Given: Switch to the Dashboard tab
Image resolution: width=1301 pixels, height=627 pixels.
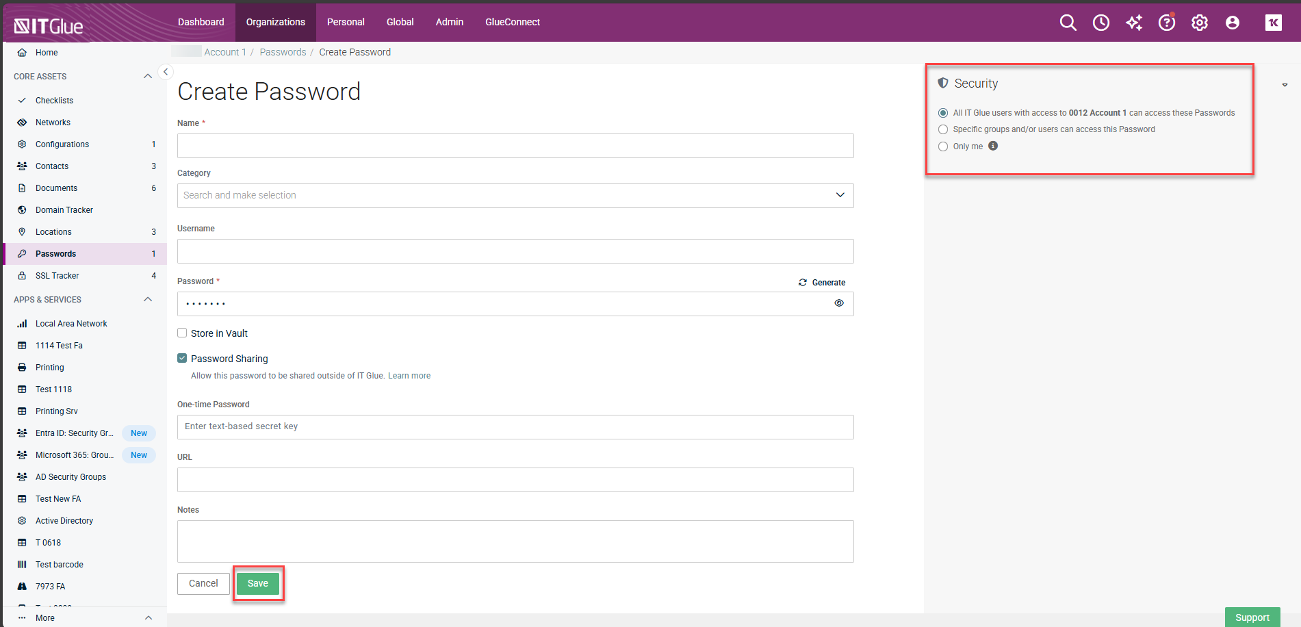Looking at the screenshot, I should 201,22.
